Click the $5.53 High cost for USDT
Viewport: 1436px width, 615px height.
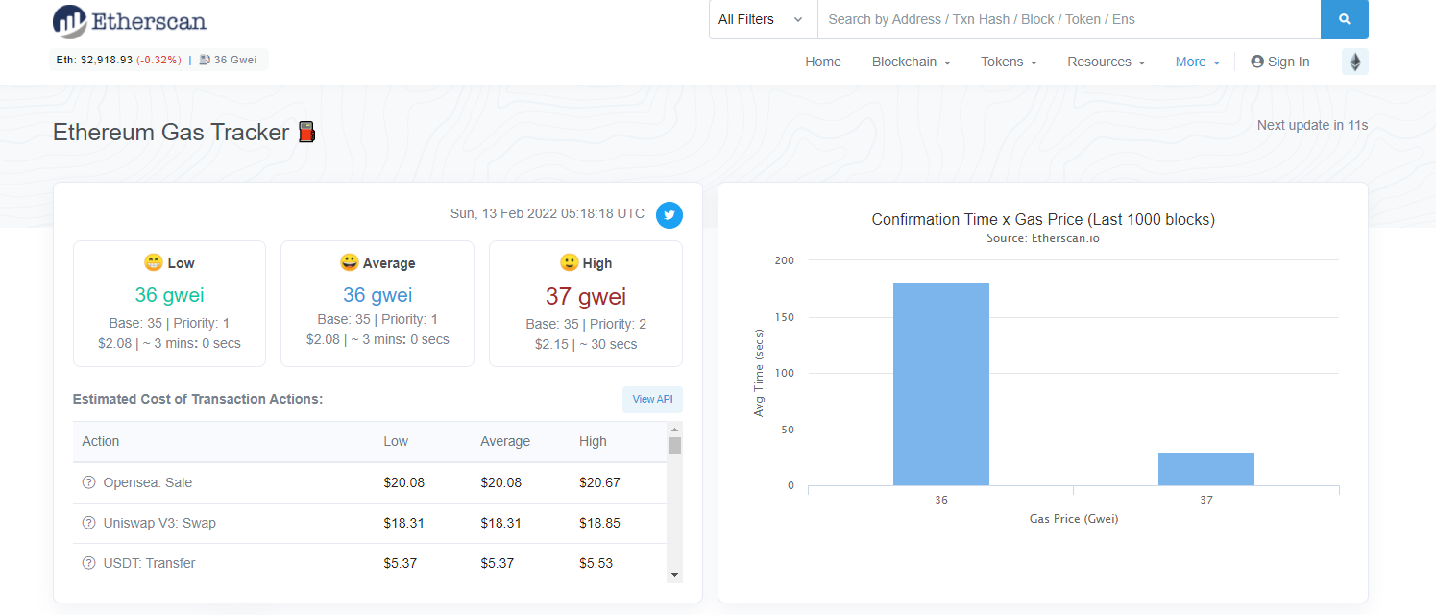tap(596, 563)
